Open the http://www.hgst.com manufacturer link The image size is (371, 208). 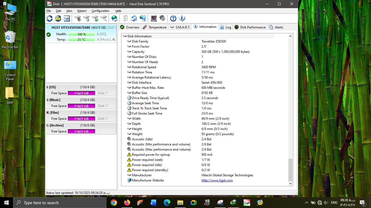tap(217, 180)
